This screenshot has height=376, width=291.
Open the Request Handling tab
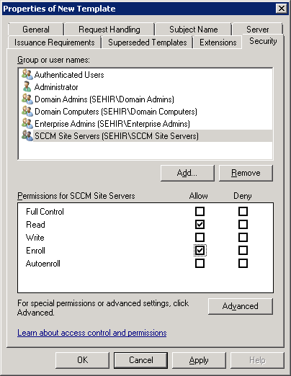109,30
